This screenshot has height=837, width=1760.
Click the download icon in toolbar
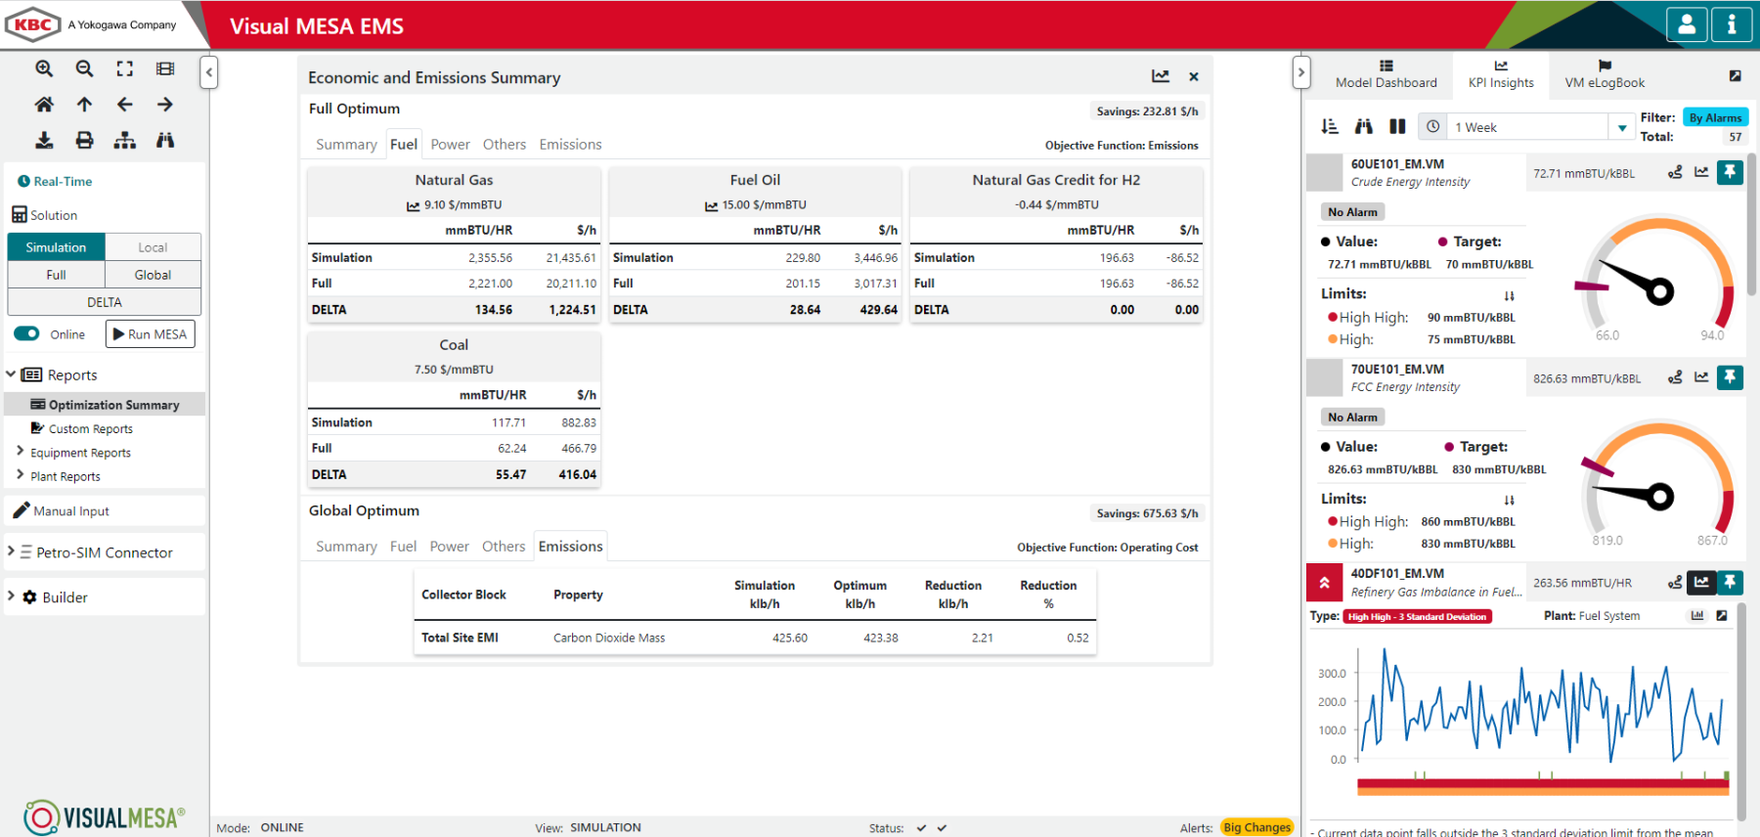pos(44,141)
